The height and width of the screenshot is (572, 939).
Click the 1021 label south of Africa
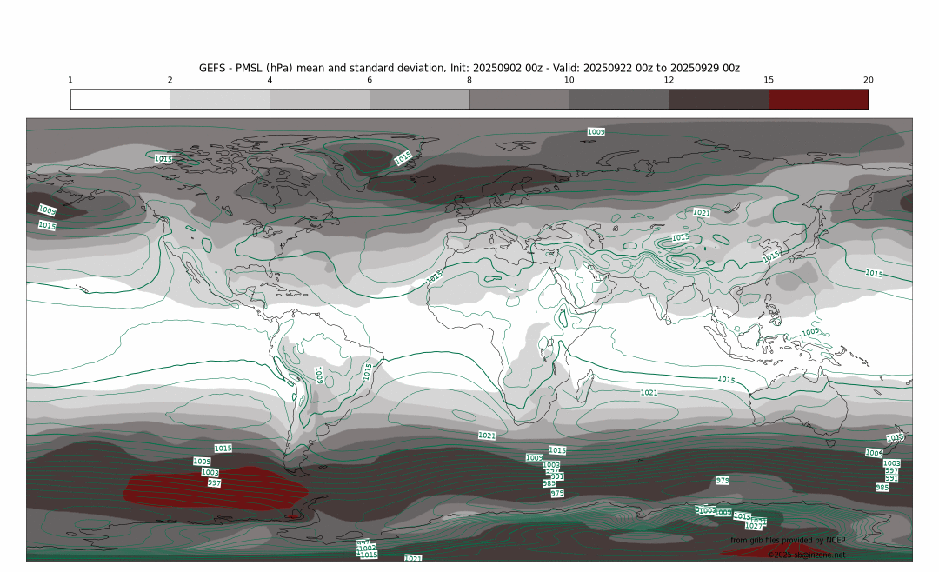pyautogui.click(x=487, y=435)
